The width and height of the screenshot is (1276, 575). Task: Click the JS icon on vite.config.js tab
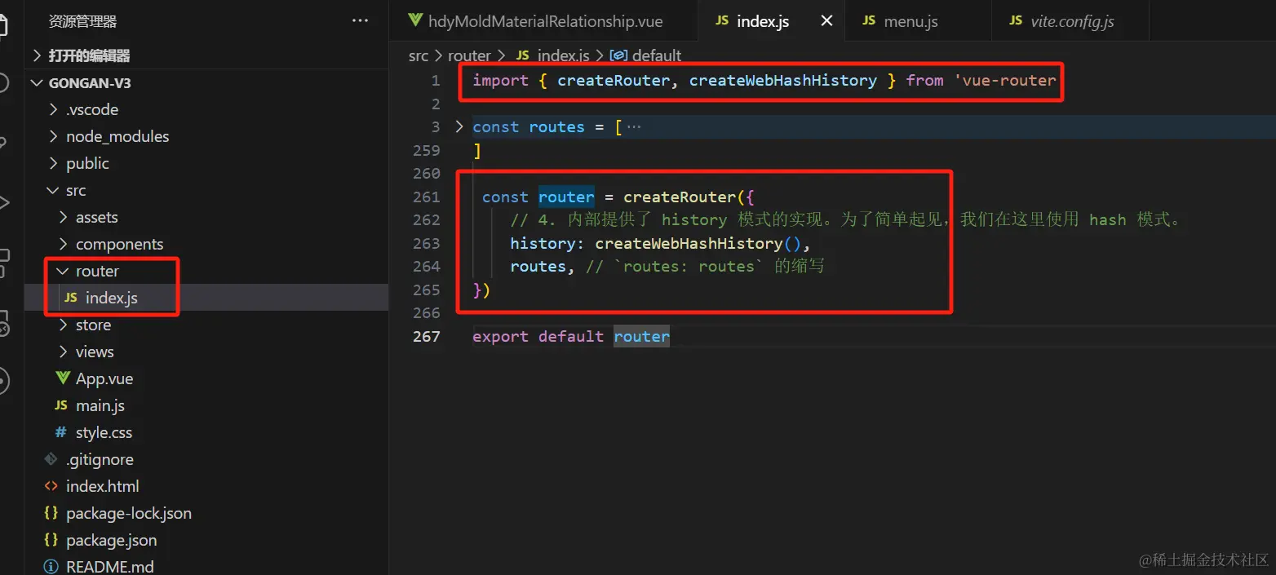[1016, 20]
